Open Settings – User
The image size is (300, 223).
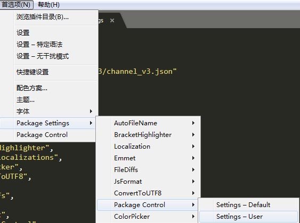click(248, 217)
